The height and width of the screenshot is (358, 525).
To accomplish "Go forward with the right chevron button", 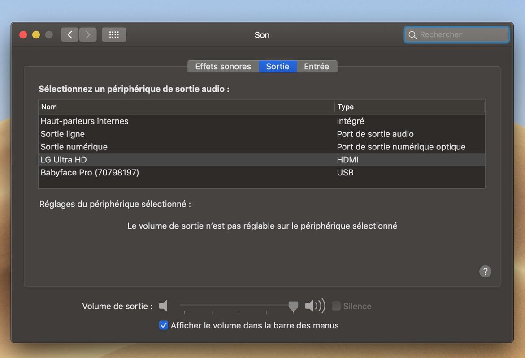I will coord(88,35).
